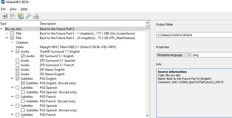Enable the DTS Surround 5.1 French audio
Image resolution: width=232 pixels, height=118 pixels.
point(17,65)
